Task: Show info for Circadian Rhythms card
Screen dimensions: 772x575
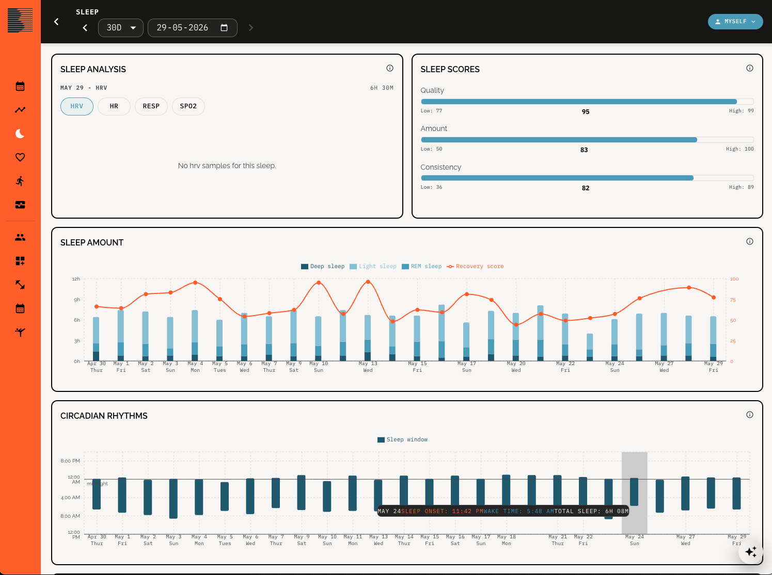Action: 750,415
